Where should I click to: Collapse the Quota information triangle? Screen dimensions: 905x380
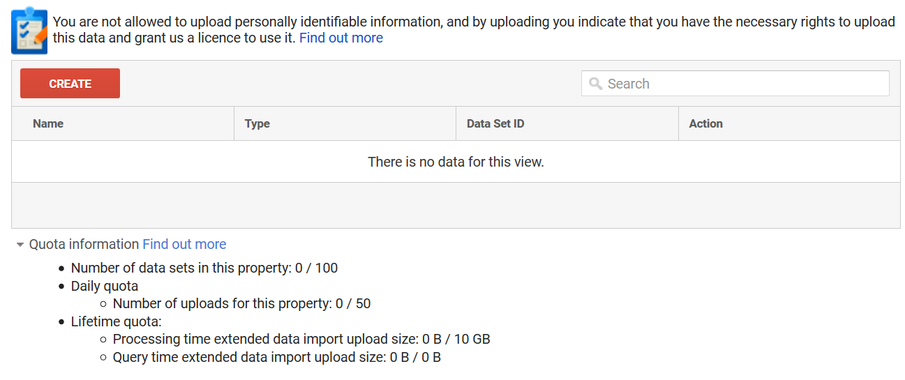20,245
